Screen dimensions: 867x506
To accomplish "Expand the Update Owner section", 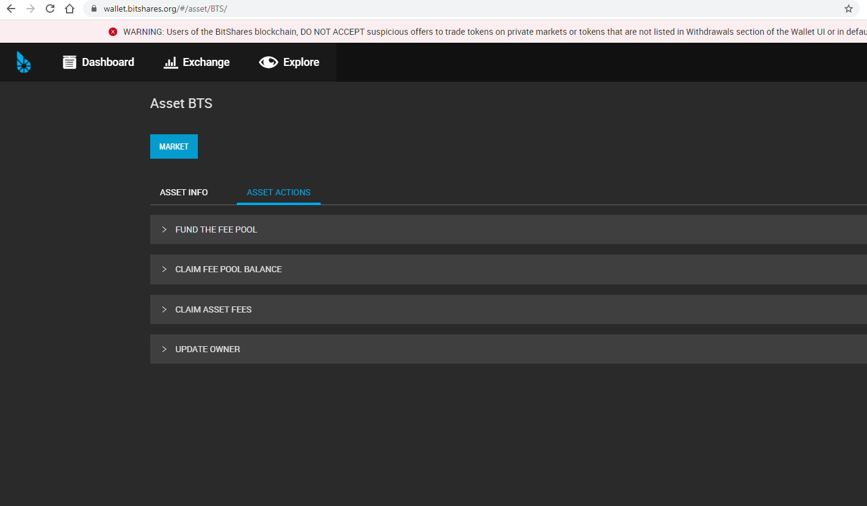I will pos(509,349).
